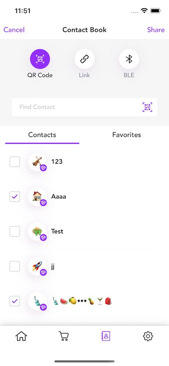Image resolution: width=169 pixels, height=366 pixels.
Task: Switch to the Favorites tab
Action: point(127,135)
